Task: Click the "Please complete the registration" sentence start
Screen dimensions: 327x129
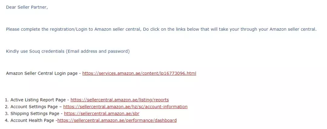Action: coord(40,29)
